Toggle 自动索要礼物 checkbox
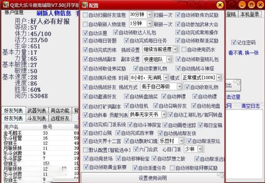Image resolution: width=265 pixels, height=183 pixels. pyautogui.click(x=136, y=68)
